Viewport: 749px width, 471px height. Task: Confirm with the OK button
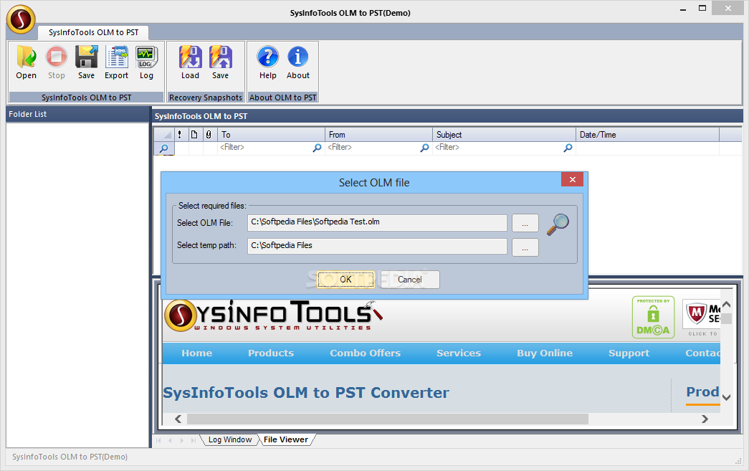tap(346, 280)
